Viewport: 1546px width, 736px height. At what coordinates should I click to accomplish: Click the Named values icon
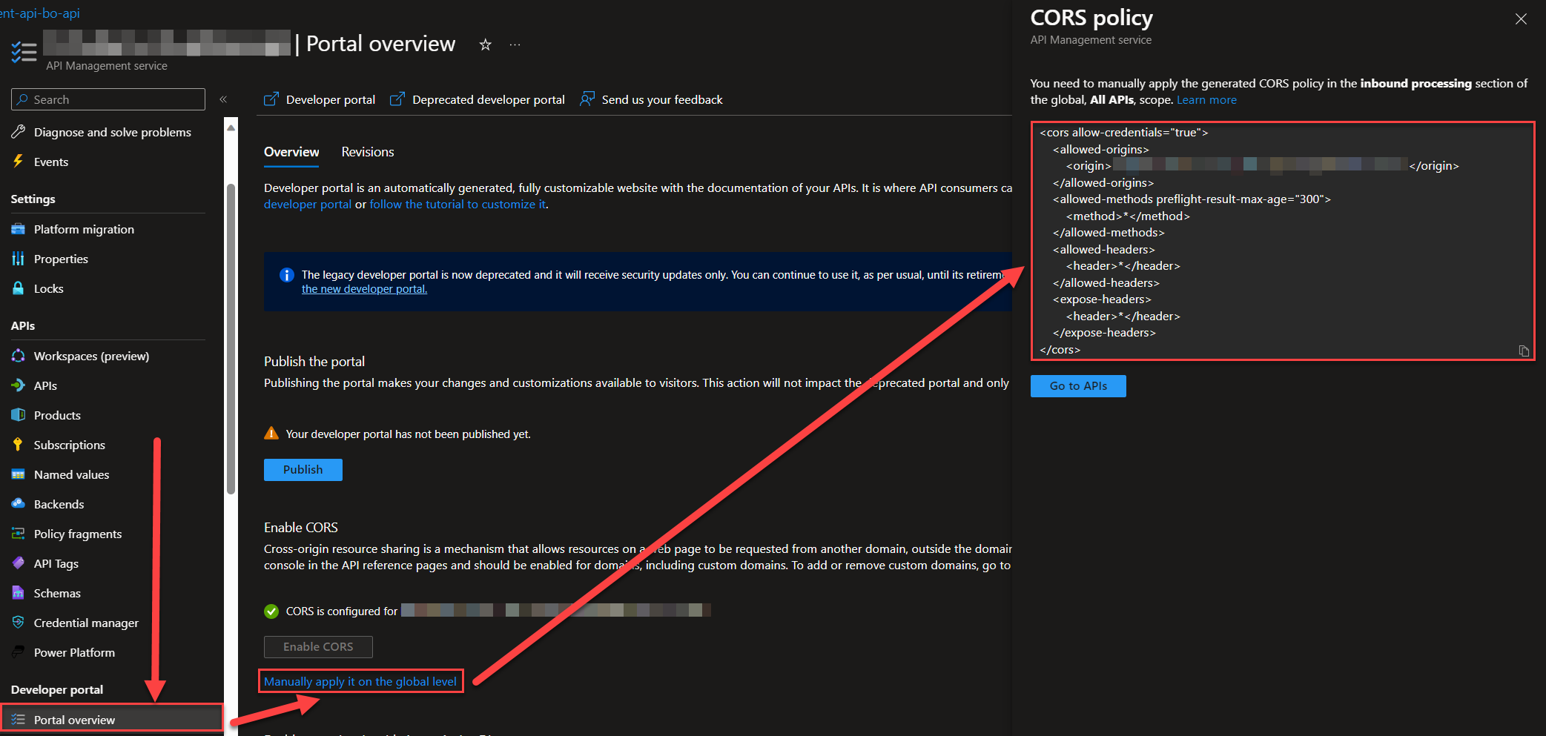tap(19, 474)
